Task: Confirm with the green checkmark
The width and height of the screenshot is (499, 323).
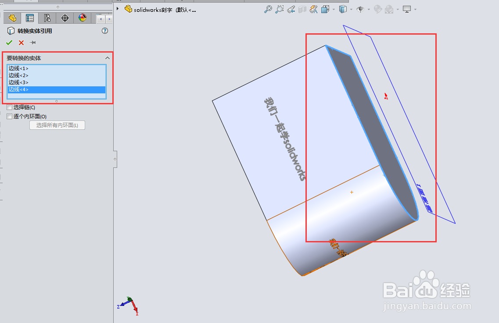Action: tap(9, 43)
